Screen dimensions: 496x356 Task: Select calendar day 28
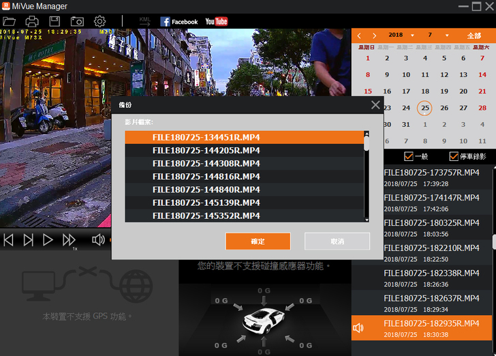482,108
